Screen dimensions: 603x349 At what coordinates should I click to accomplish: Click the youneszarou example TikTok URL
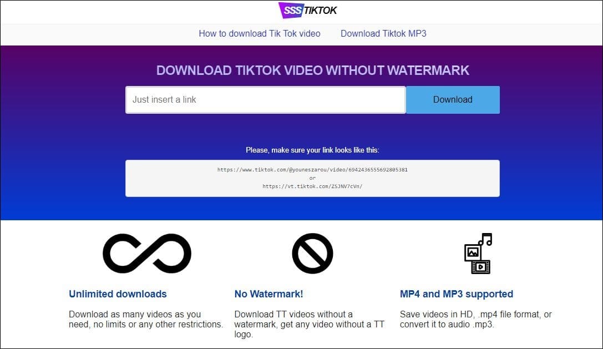(x=312, y=170)
